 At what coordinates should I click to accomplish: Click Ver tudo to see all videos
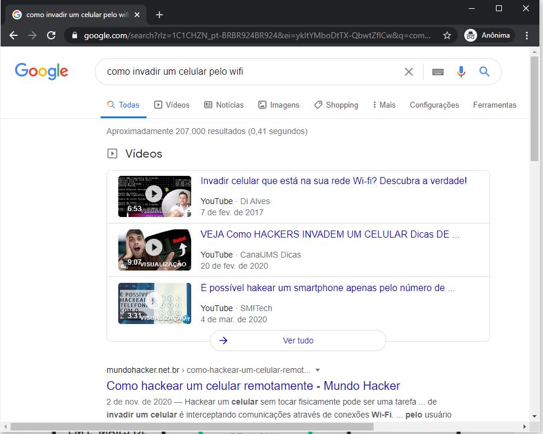pos(298,340)
